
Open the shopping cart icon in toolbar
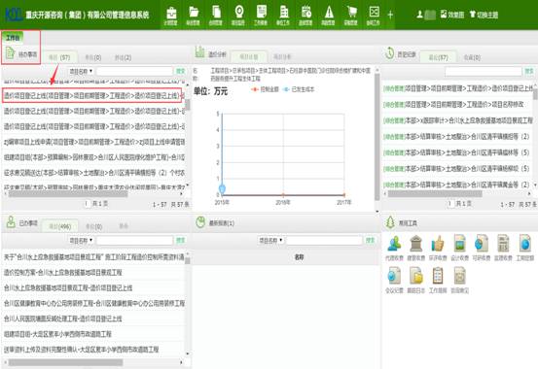351,13
